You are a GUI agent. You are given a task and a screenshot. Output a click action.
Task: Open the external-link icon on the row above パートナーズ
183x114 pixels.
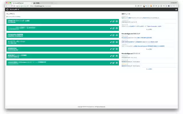coord(113,49)
